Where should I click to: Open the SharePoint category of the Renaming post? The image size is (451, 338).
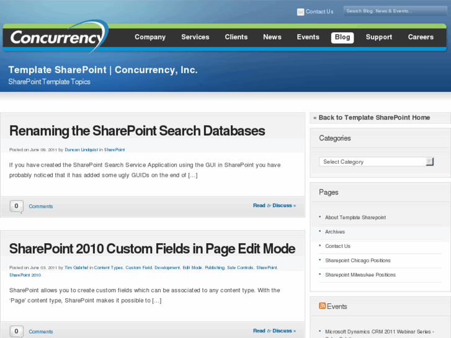115,149
